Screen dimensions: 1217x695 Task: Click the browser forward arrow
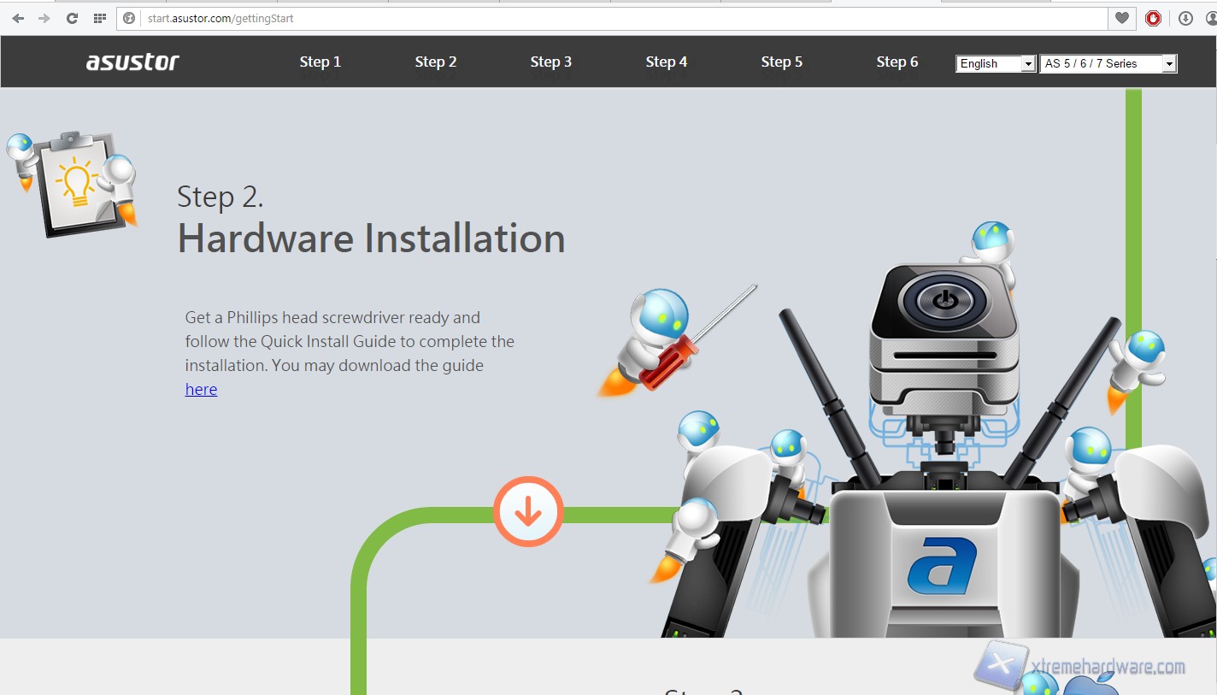coord(44,18)
